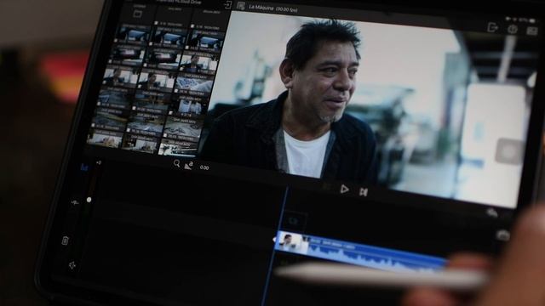Search the library with the magnifier icon
The width and height of the screenshot is (545, 306).
pyautogui.click(x=176, y=163)
